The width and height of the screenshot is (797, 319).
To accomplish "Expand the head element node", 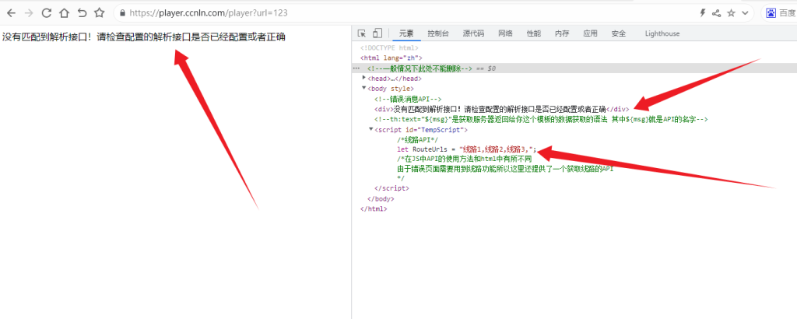I will [x=364, y=78].
